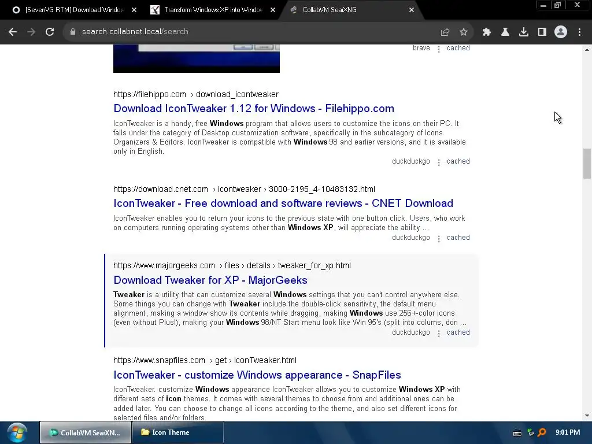The width and height of the screenshot is (592, 444).
Task: Open cached copy of MajorGeeks result
Action: pyautogui.click(x=458, y=332)
